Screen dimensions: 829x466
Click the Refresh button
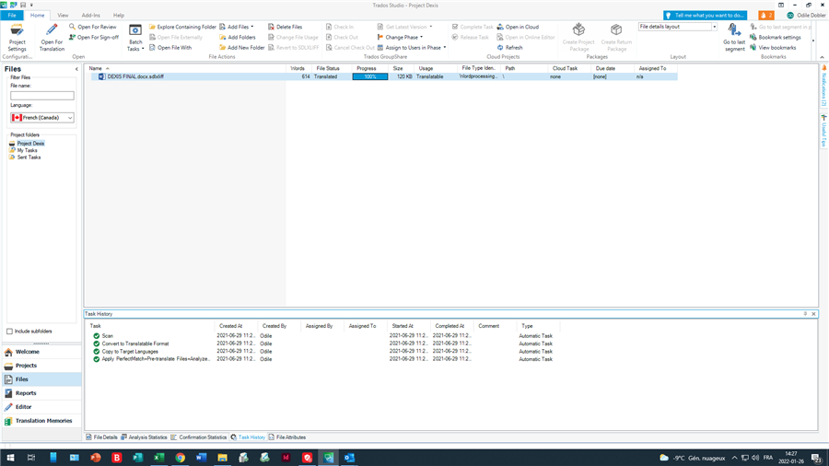[x=509, y=48]
